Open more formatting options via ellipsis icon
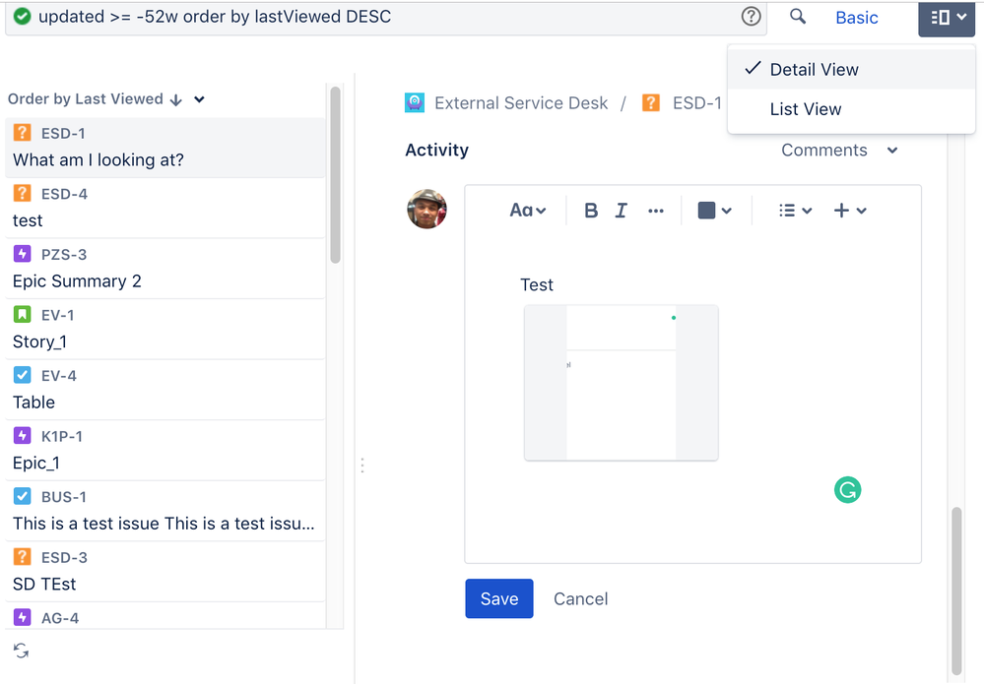This screenshot has width=984, height=684. tap(656, 210)
